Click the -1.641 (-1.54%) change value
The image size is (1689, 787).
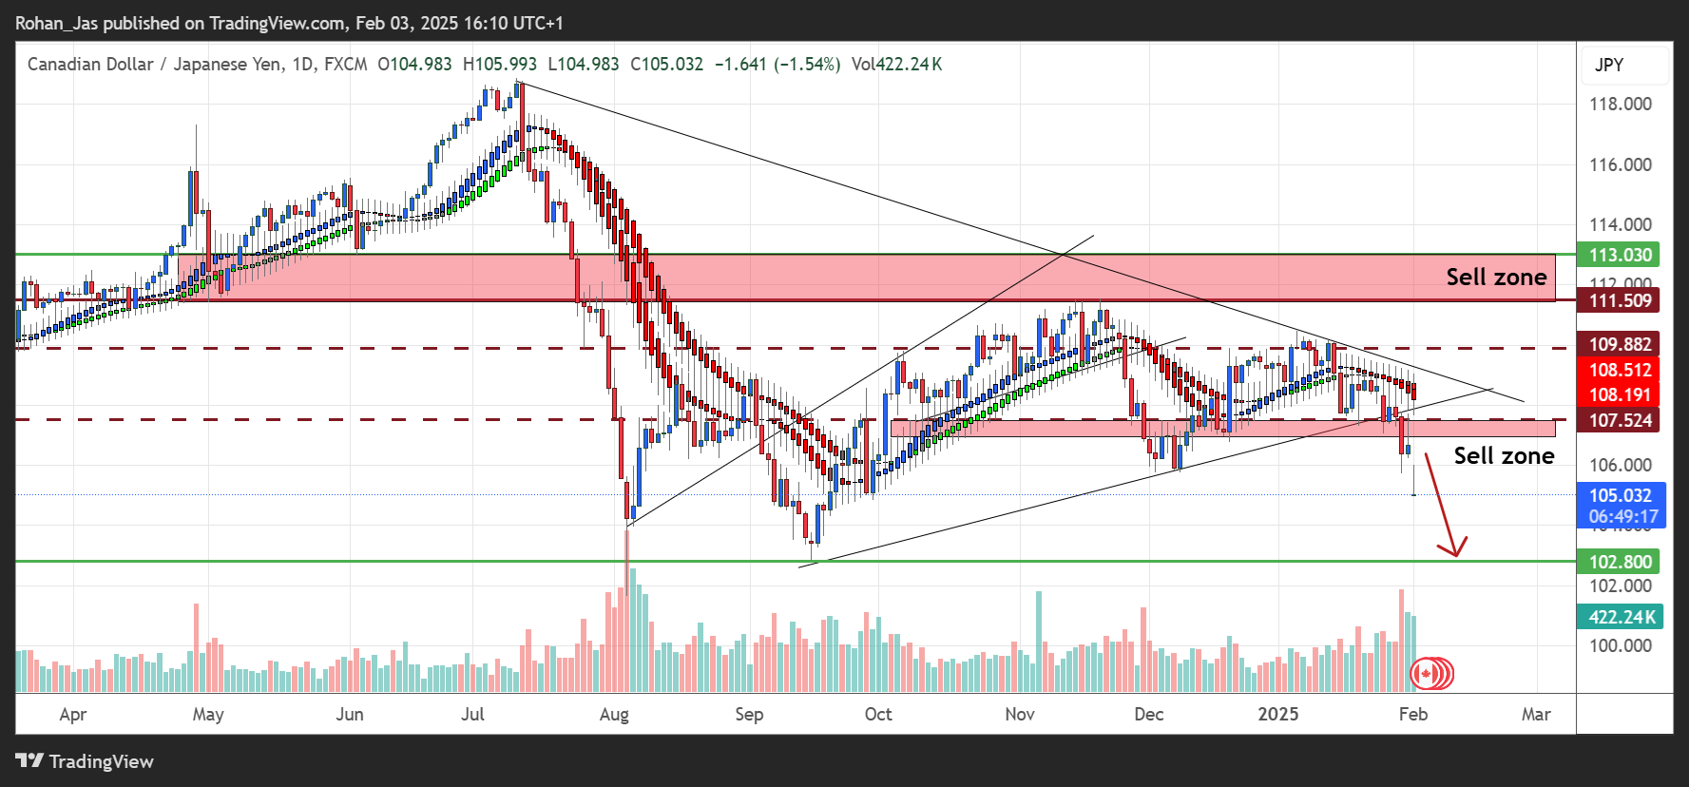coord(777,64)
